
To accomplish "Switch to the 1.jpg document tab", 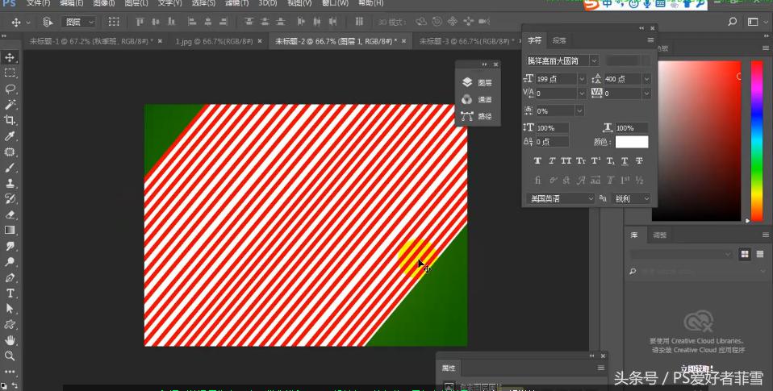I will [x=214, y=41].
